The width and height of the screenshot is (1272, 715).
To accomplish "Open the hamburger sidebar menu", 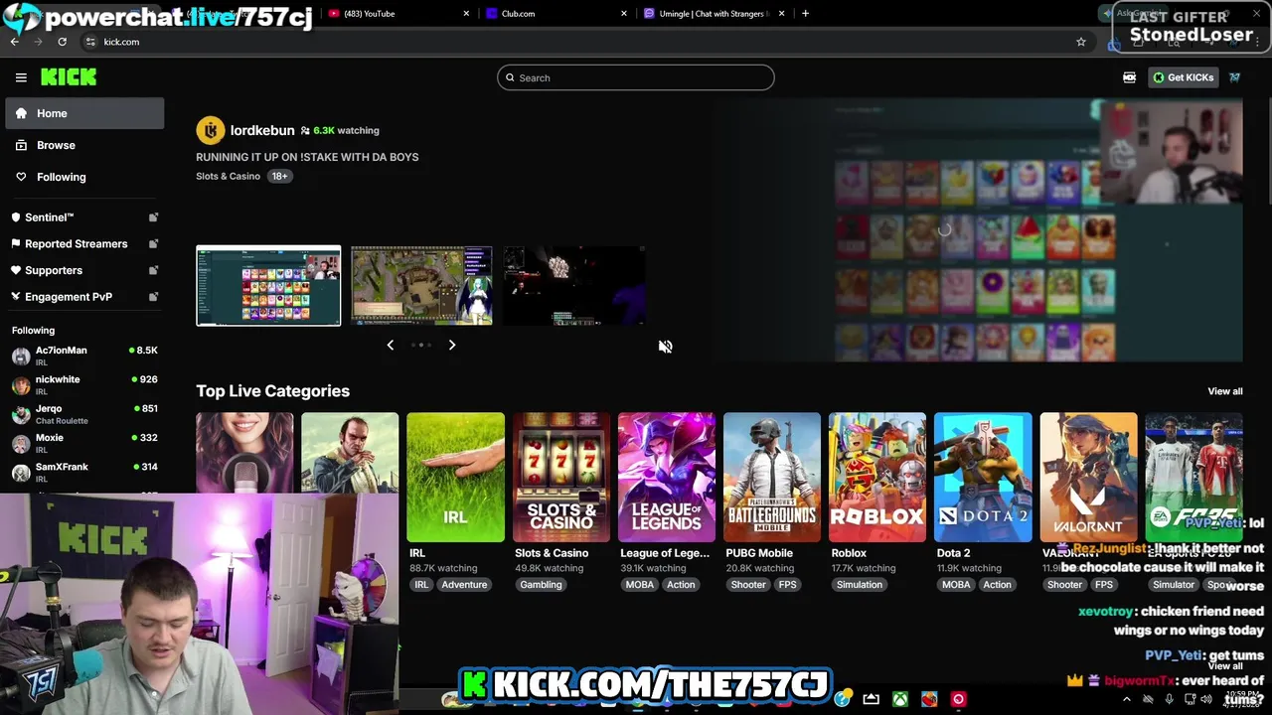I will click(21, 77).
